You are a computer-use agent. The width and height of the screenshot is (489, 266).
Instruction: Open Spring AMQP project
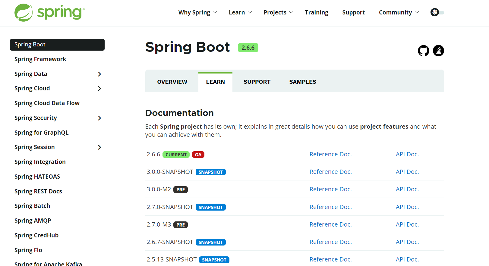[33, 221]
